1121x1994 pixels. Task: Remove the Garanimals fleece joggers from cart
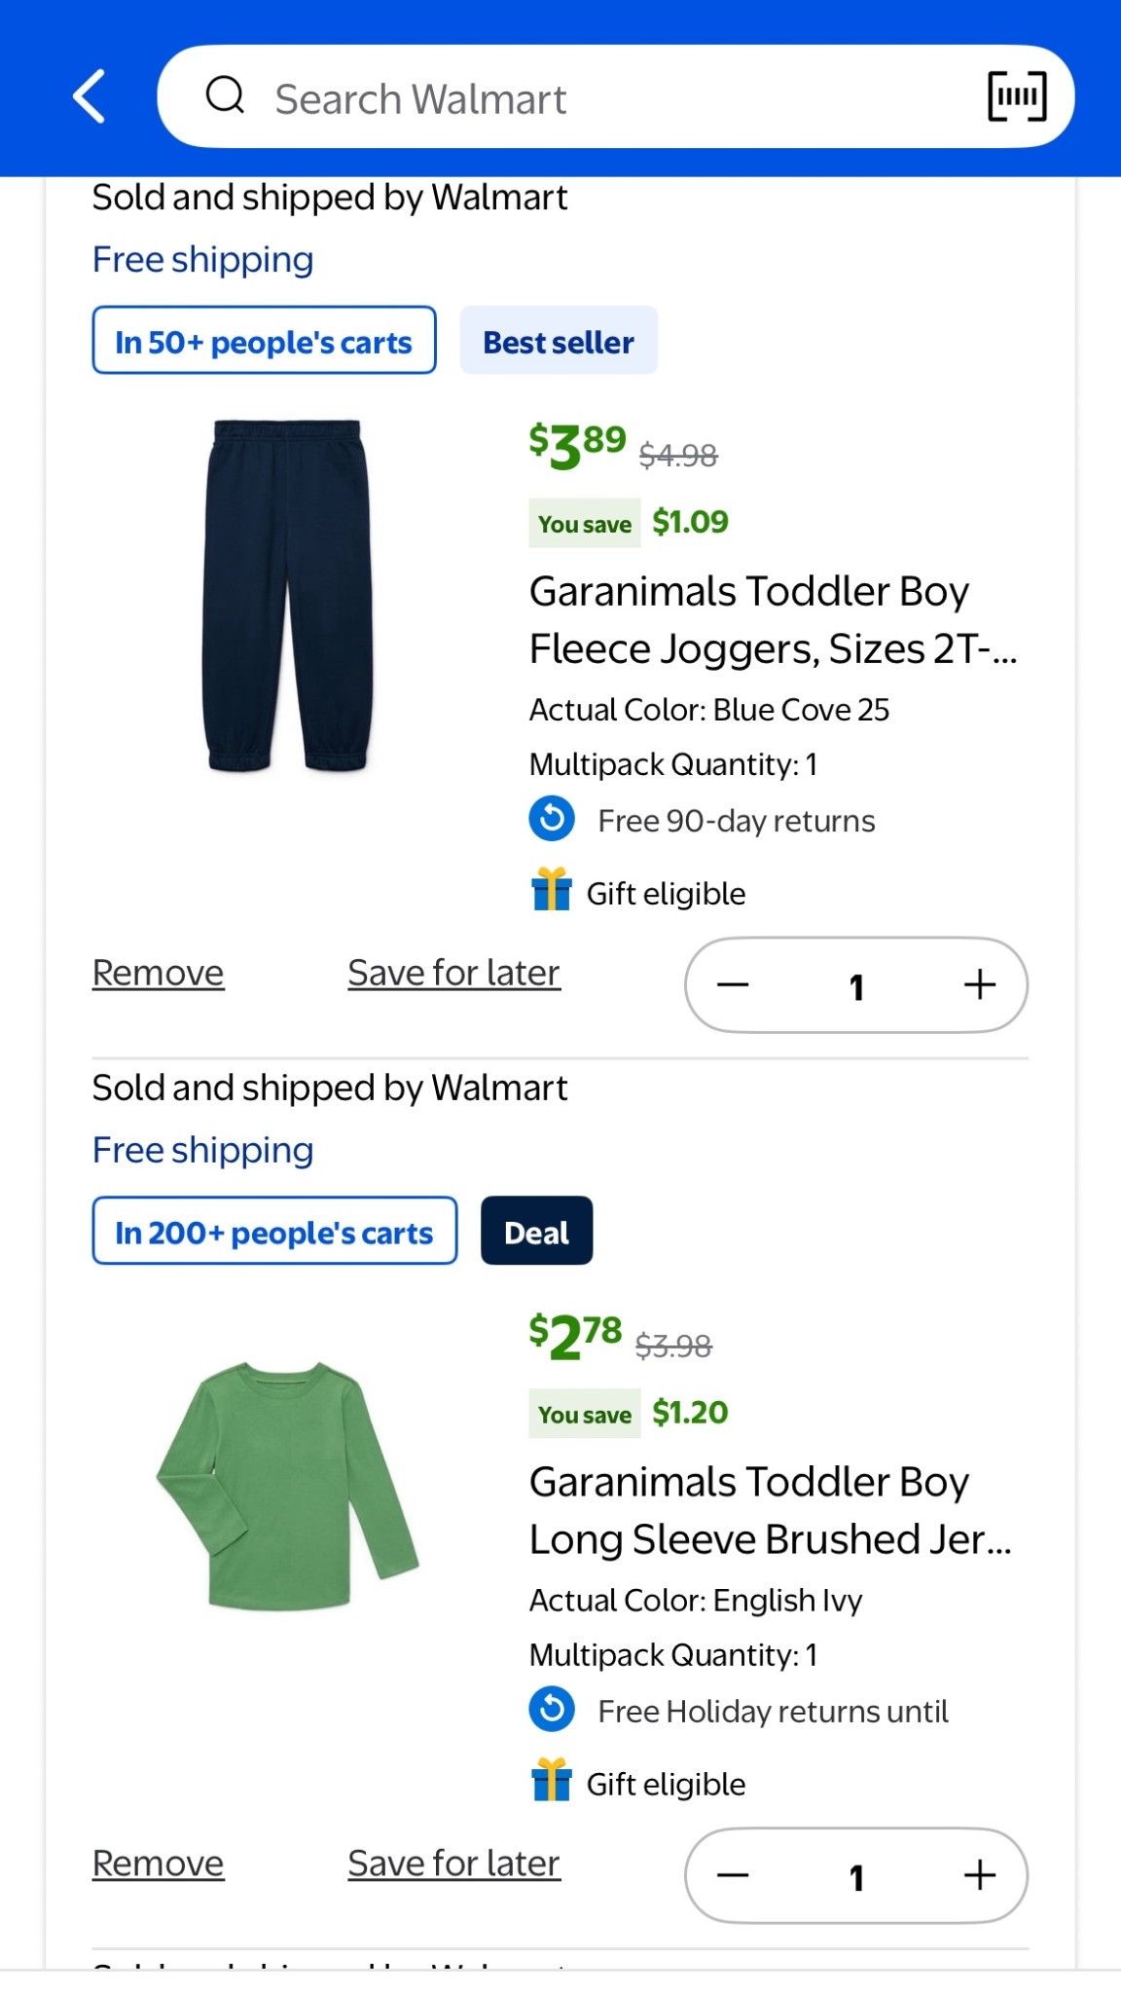point(157,972)
